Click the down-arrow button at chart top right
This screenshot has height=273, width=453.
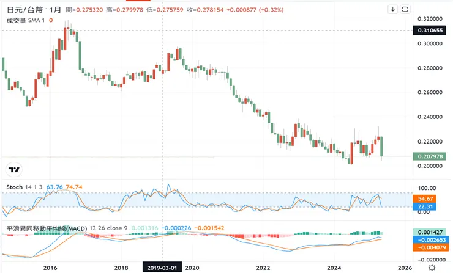coord(392,9)
